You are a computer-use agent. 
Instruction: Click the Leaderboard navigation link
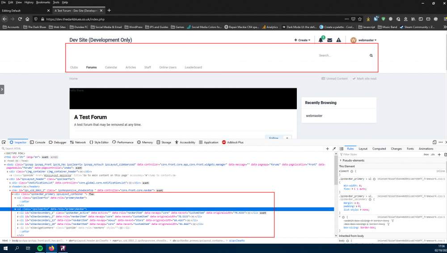pyautogui.click(x=194, y=67)
